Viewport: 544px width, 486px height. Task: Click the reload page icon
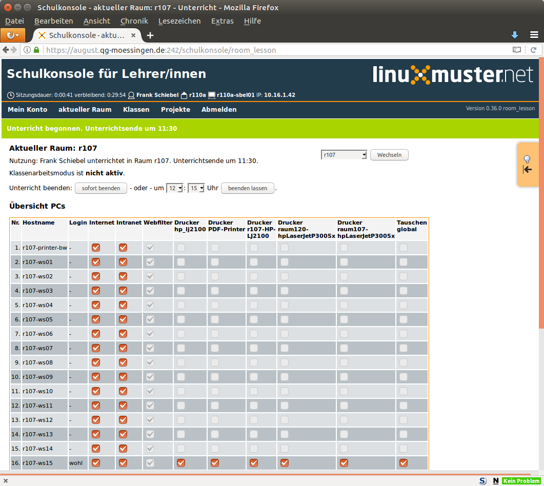tap(533, 50)
